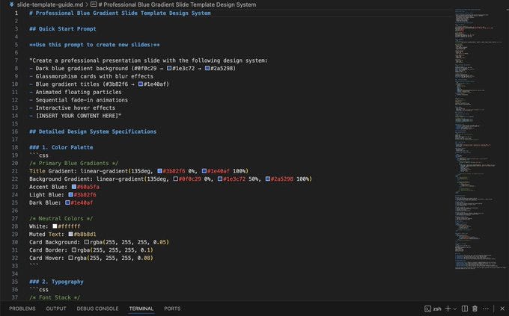Click the Card Border rgba swatch

coord(74,250)
